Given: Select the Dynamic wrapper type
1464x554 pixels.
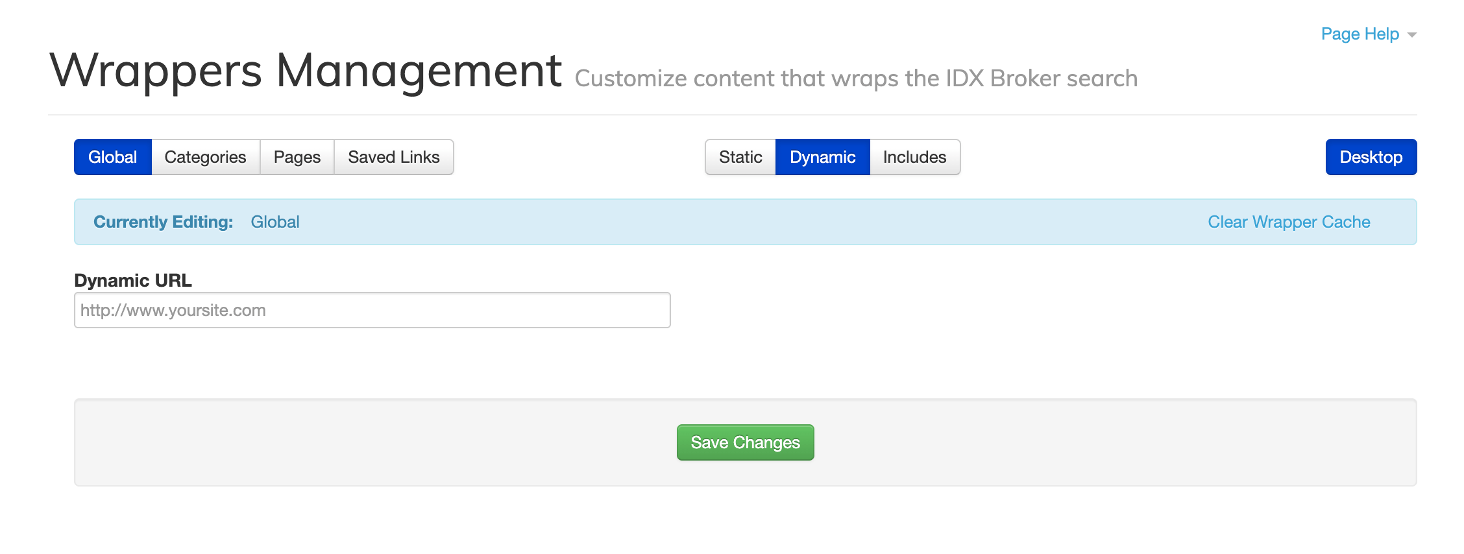Looking at the screenshot, I should [822, 157].
